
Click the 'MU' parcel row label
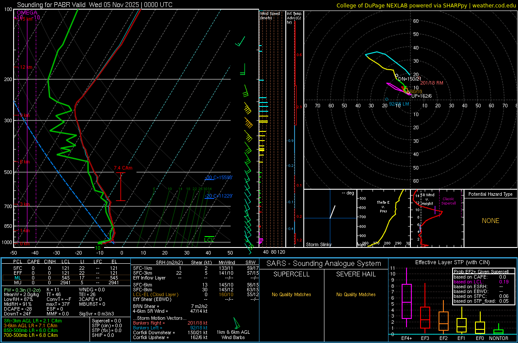(x=18, y=282)
